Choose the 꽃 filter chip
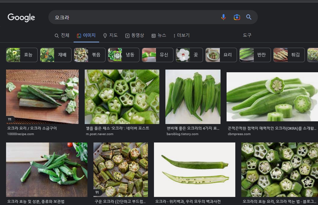This screenshot has width=318, height=205. [x=189, y=55]
